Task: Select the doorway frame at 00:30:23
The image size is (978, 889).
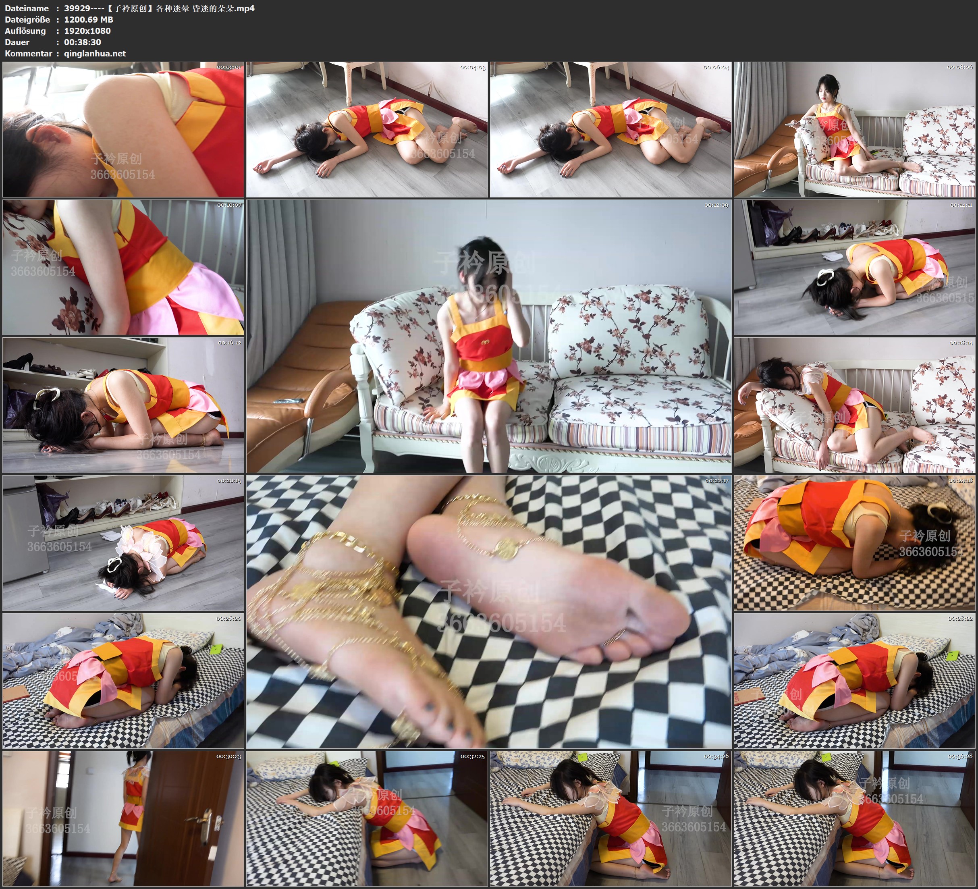Action: click(123, 818)
